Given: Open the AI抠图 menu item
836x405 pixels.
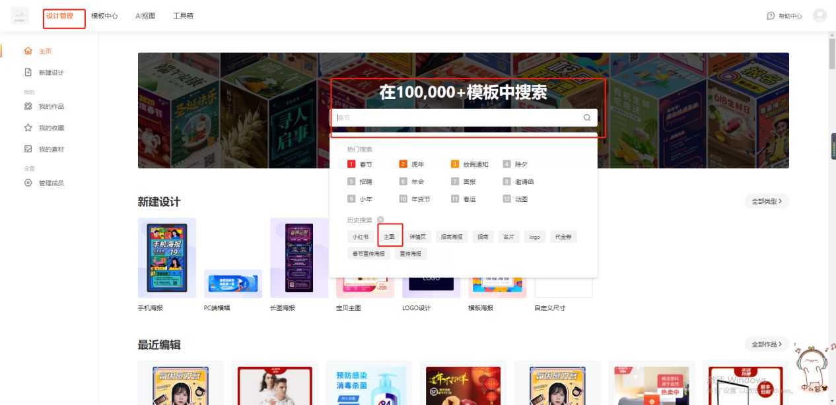Looking at the screenshot, I should click(x=145, y=15).
